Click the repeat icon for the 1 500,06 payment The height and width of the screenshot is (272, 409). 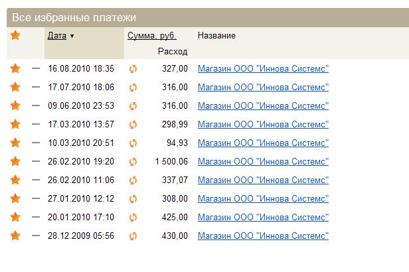pyautogui.click(x=133, y=161)
